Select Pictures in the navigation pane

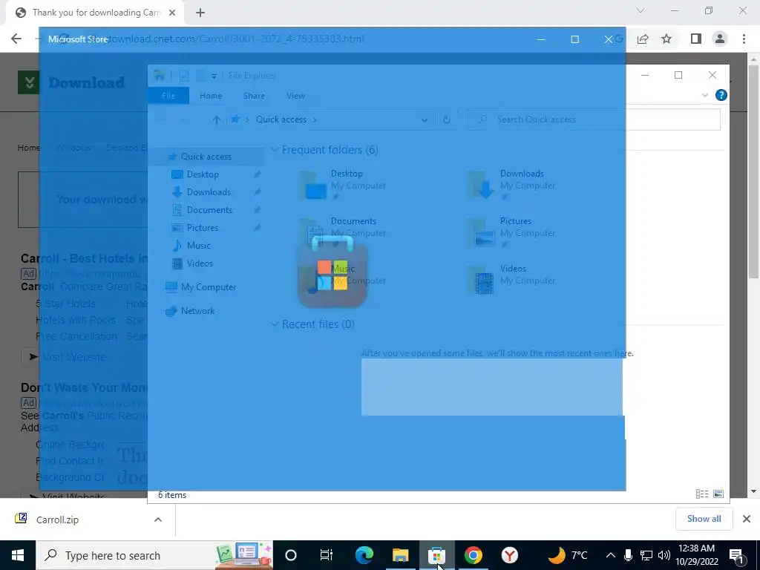coord(202,228)
